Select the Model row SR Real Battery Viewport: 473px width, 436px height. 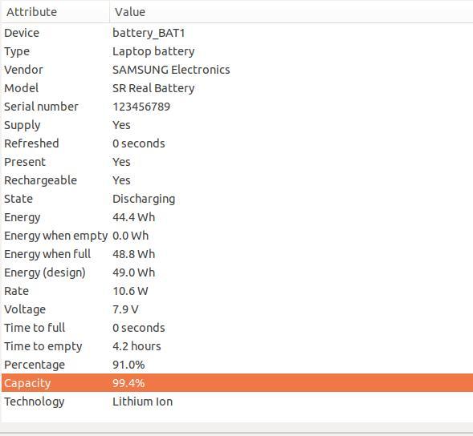[237, 88]
